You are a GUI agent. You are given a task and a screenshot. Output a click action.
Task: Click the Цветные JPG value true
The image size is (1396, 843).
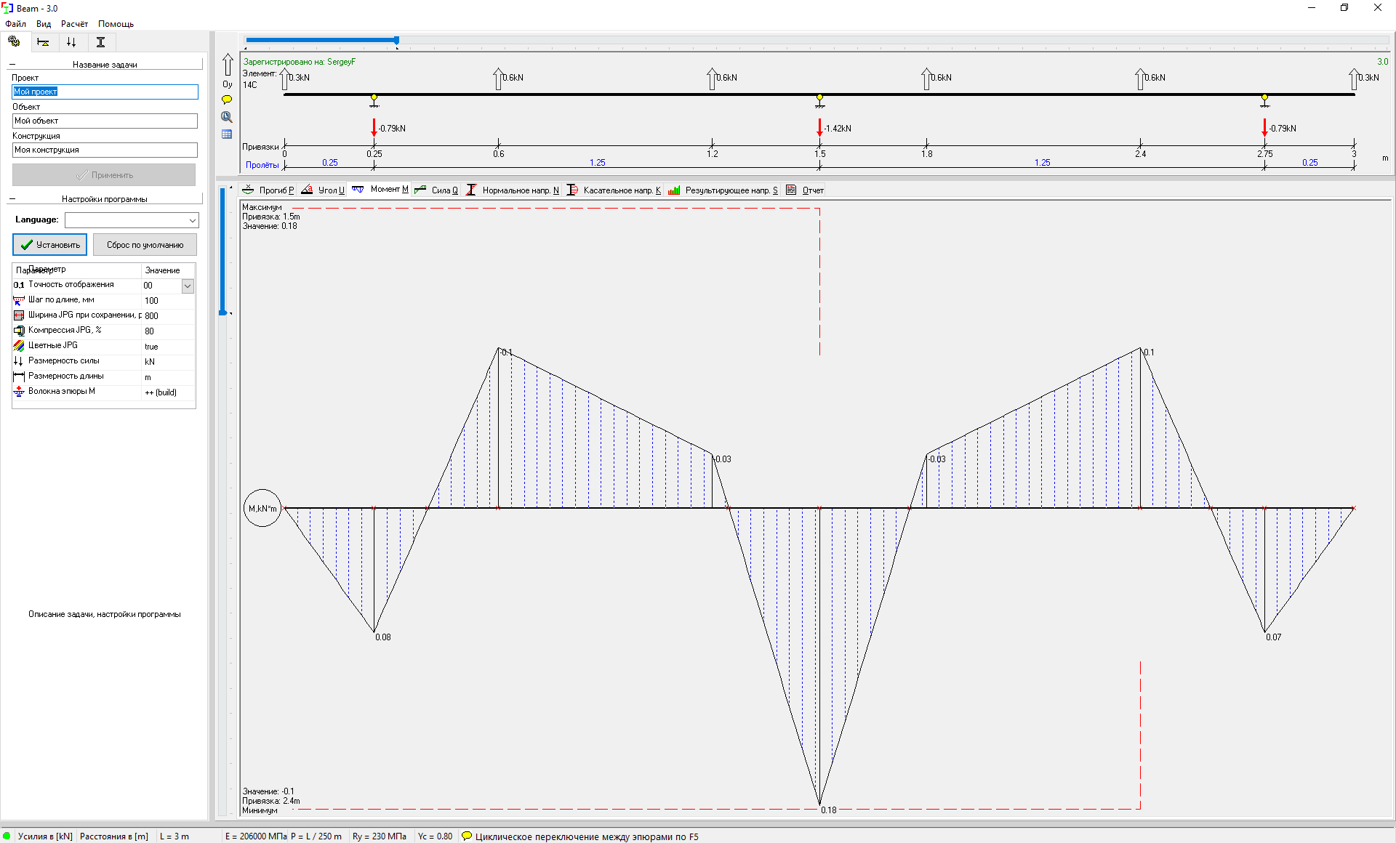point(151,347)
